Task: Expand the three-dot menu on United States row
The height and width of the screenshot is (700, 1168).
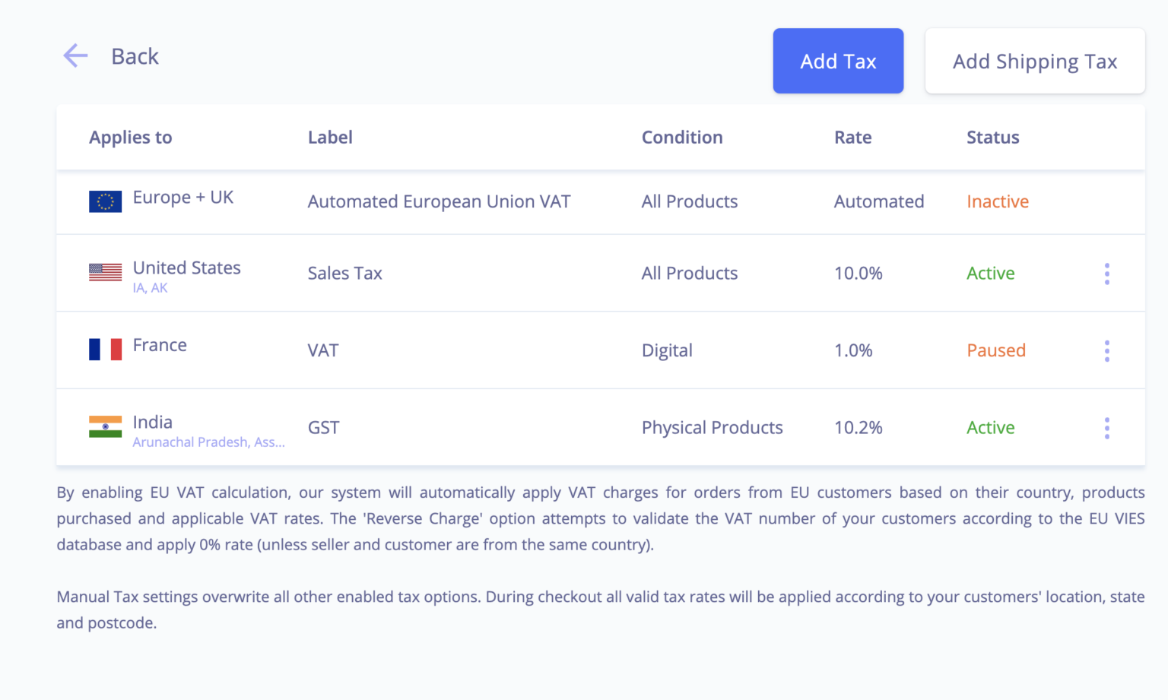Action: [1106, 274]
